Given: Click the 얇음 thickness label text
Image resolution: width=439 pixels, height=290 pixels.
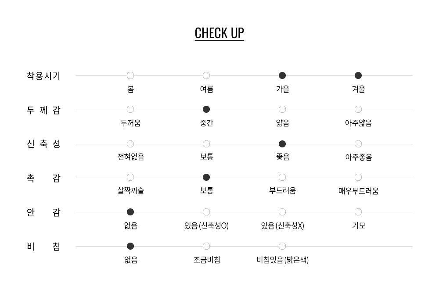Looking at the screenshot, I should tap(282, 122).
